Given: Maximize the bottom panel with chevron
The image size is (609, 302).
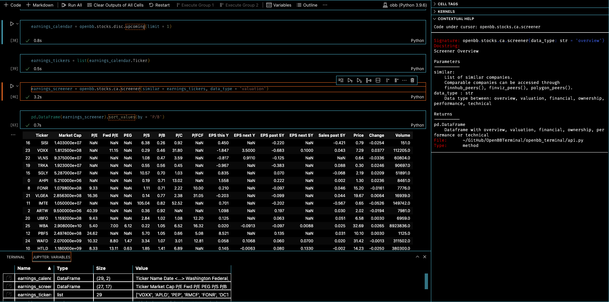Looking at the screenshot, I should coord(417,257).
